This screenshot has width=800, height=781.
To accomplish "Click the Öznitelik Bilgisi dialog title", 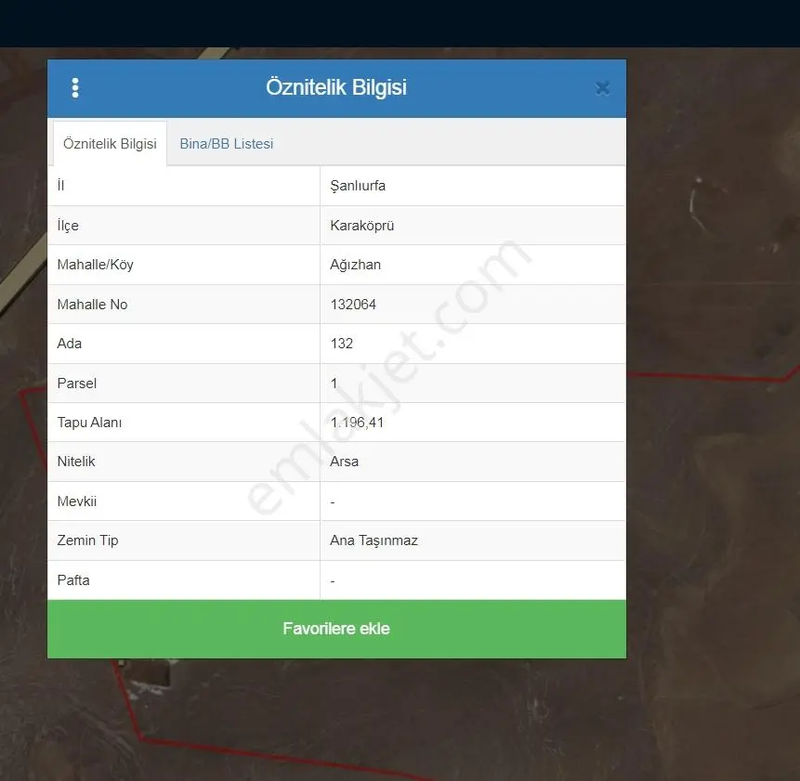I will pyautogui.click(x=336, y=87).
